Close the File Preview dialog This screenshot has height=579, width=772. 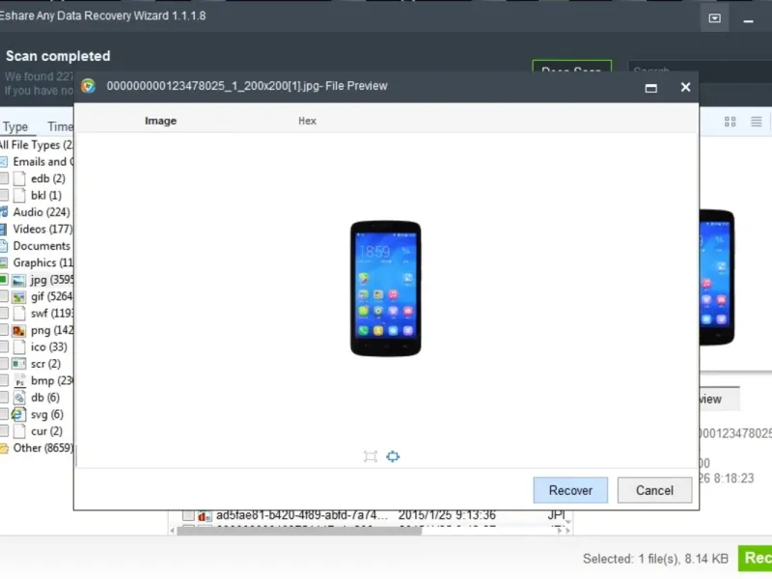(x=685, y=87)
